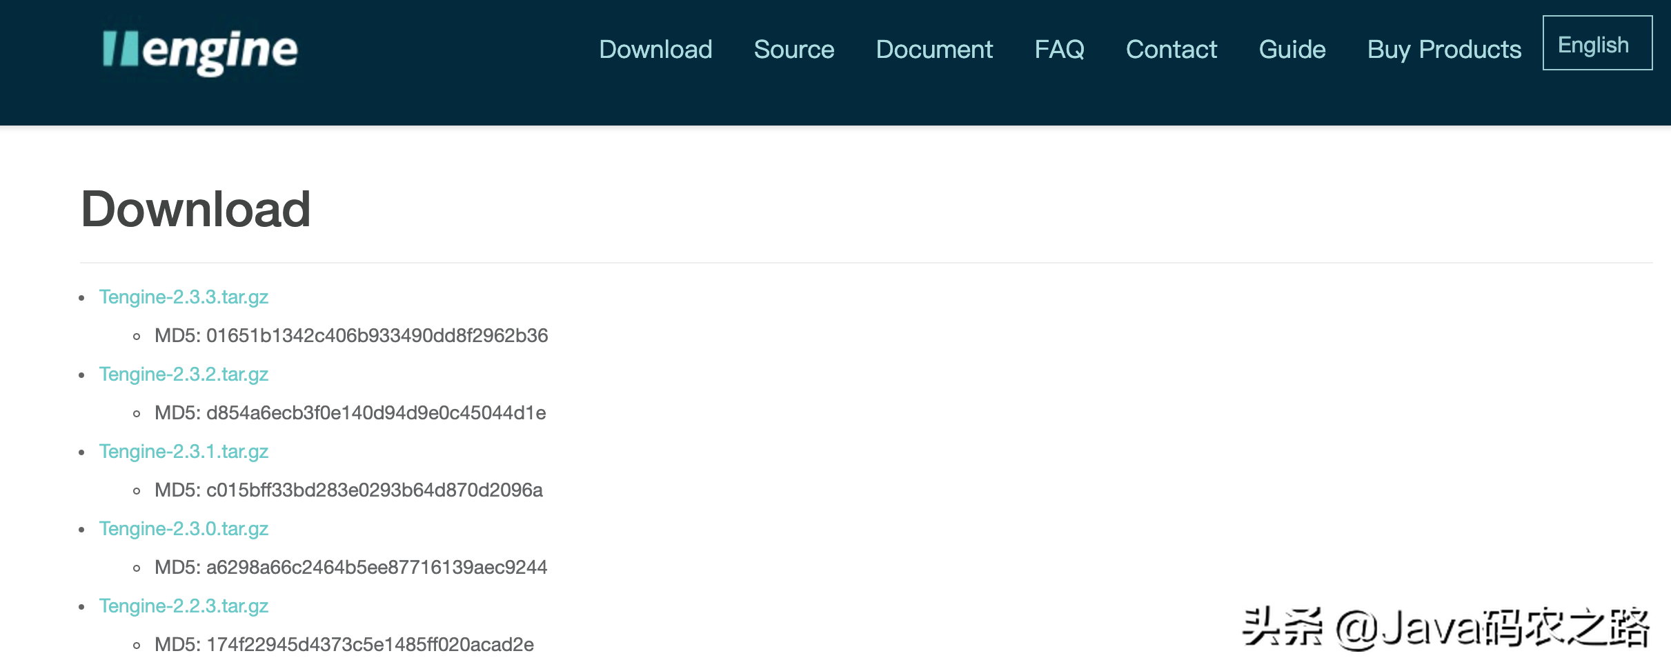Screen dimensions: 1671x669
Task: Download Tengine-2.3.2.tar.gz
Action: coord(184,375)
